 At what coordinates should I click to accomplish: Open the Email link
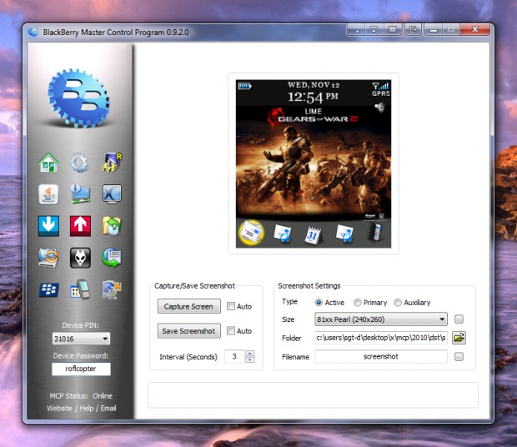(108, 408)
